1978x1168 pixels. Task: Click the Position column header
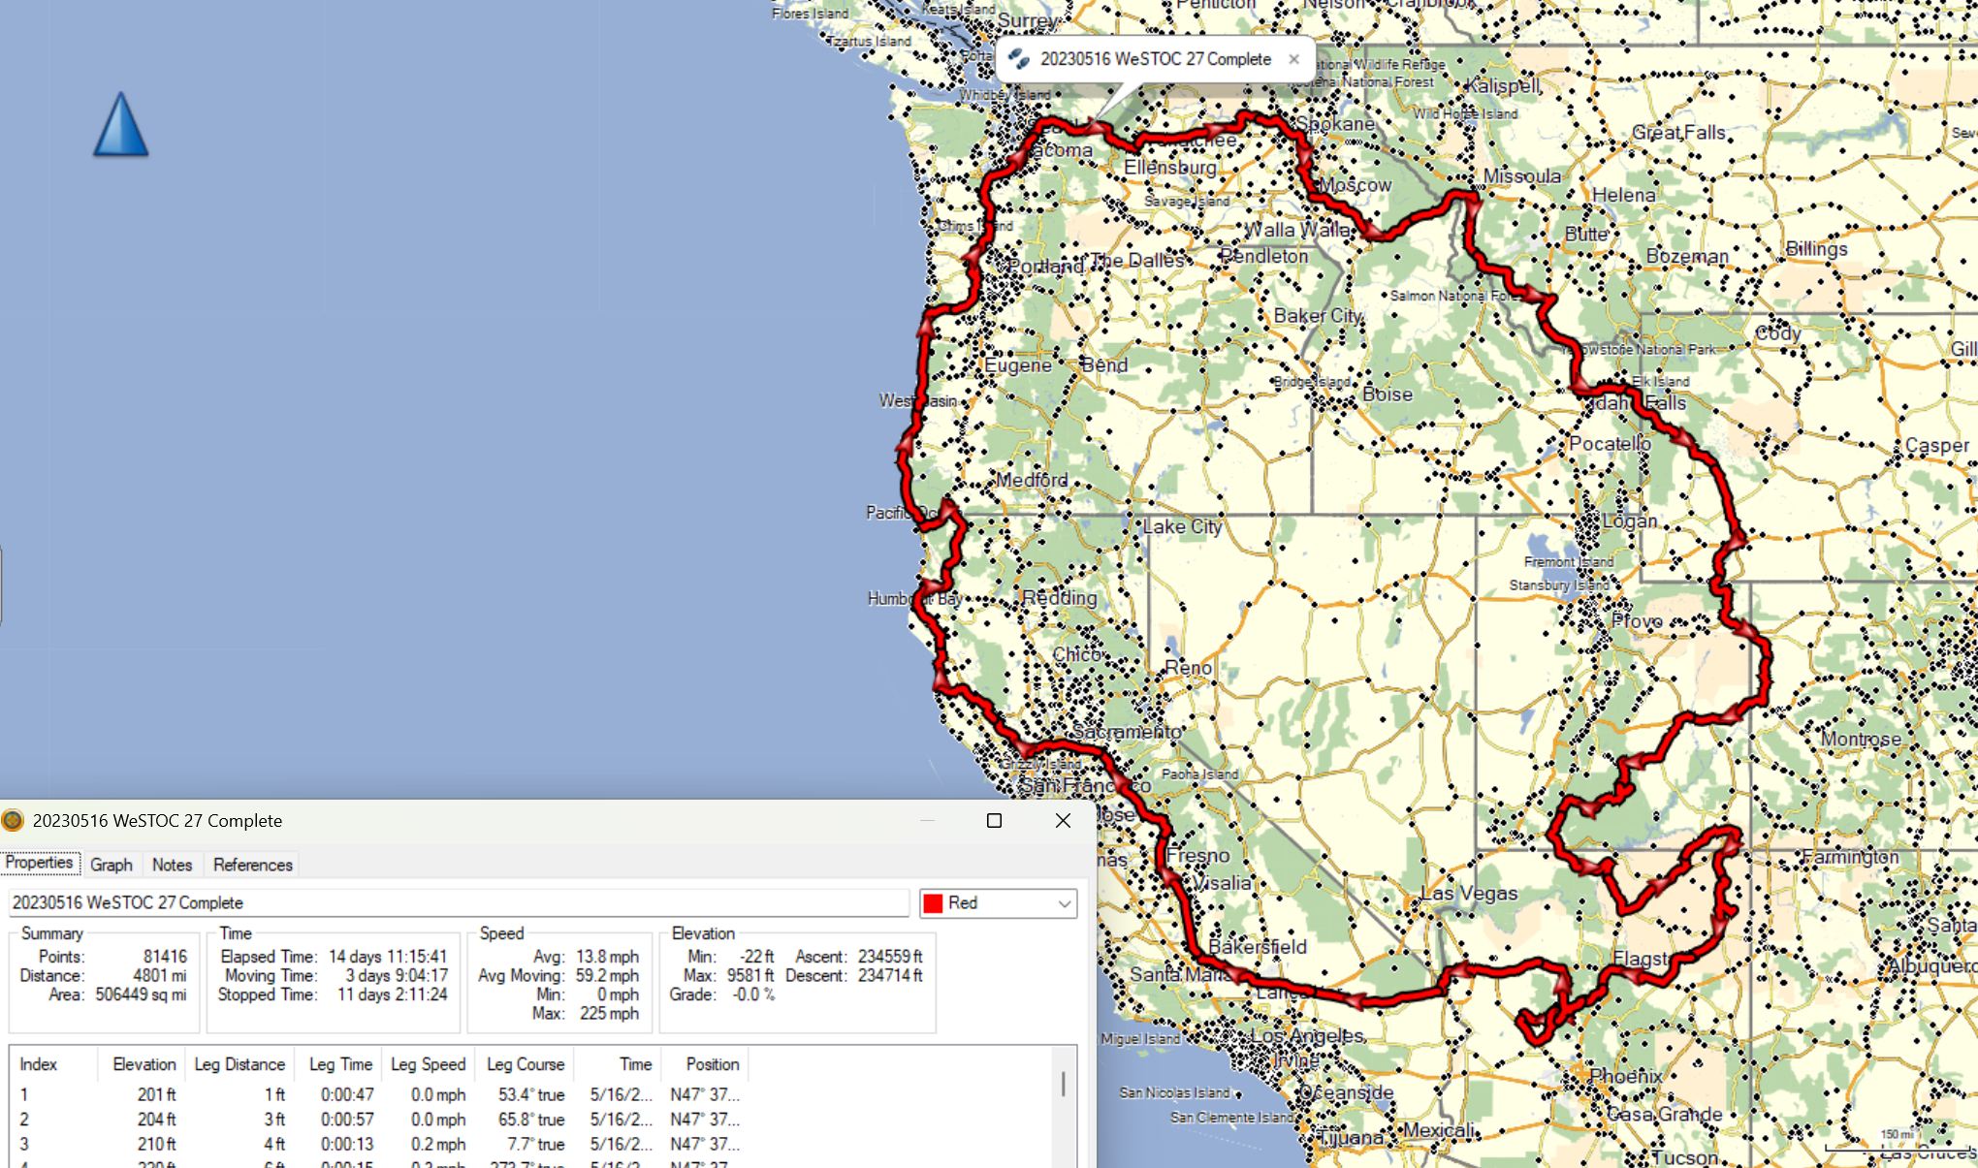click(712, 1064)
